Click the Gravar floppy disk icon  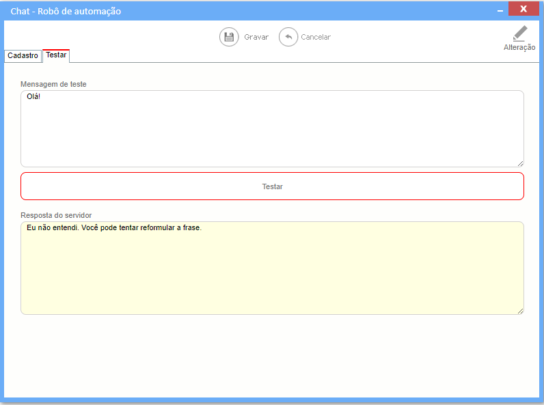pos(229,37)
